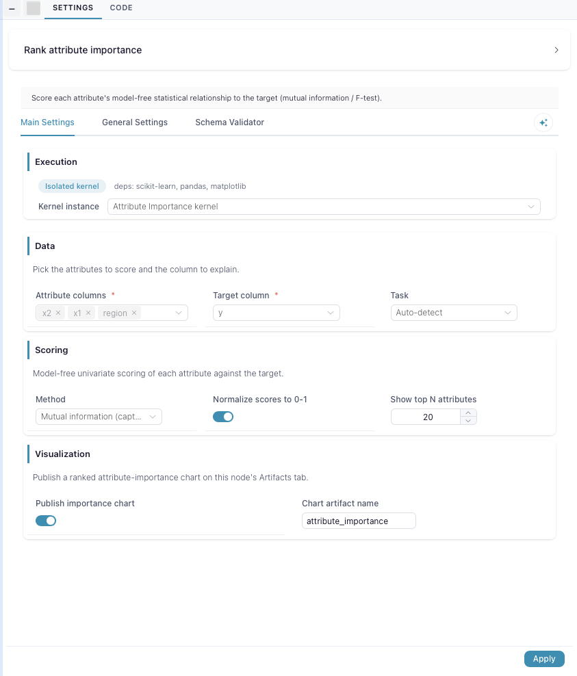Open the Target column dropdown

pos(277,313)
